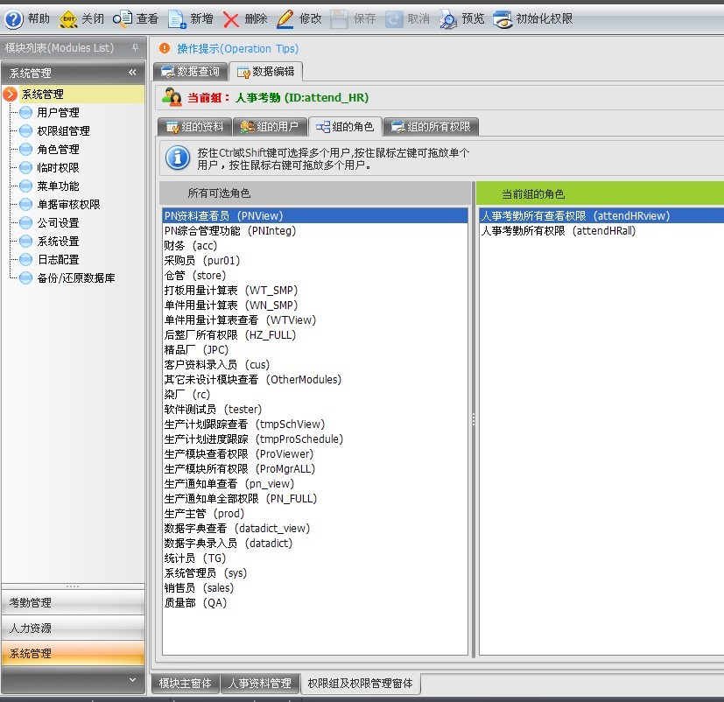Open Print Preview (预览)
The image size is (724, 702).
[448, 18]
